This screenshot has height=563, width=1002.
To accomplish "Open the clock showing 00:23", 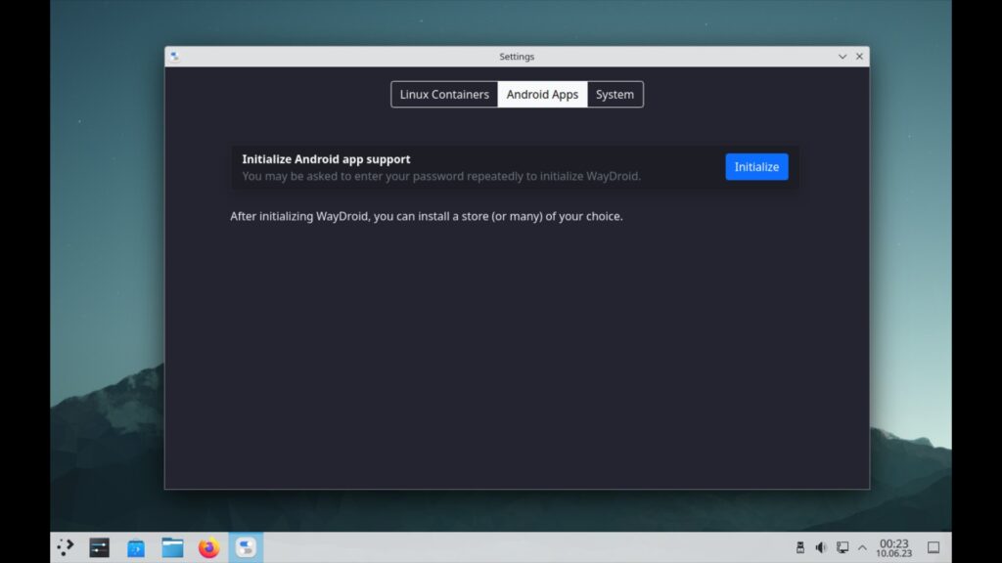I will [x=894, y=547].
